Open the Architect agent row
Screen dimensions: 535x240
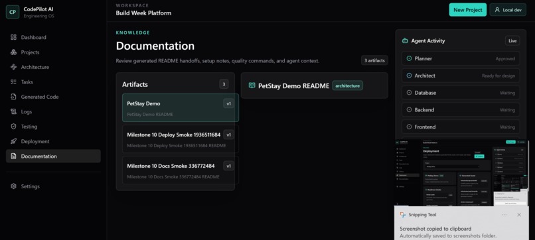pos(461,76)
